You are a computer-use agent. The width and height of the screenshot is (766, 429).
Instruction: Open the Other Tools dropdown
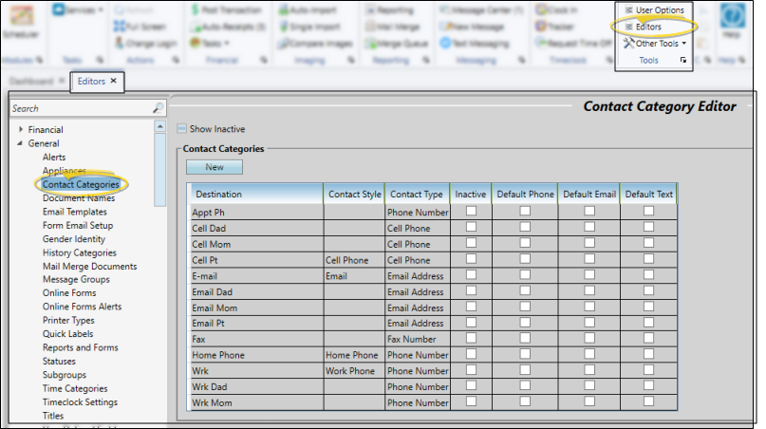653,43
